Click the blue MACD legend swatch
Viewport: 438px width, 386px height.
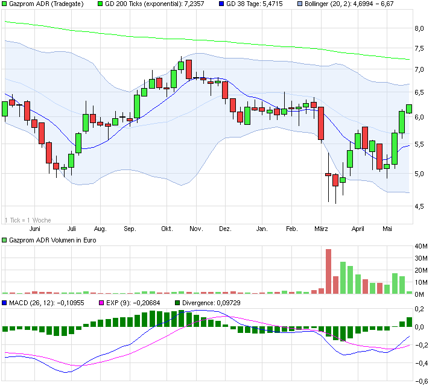coord(4,303)
